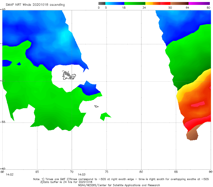Click the Kerguelen Islands outline on the map
The height and width of the screenshot is (187, 213).
[x=69, y=75]
